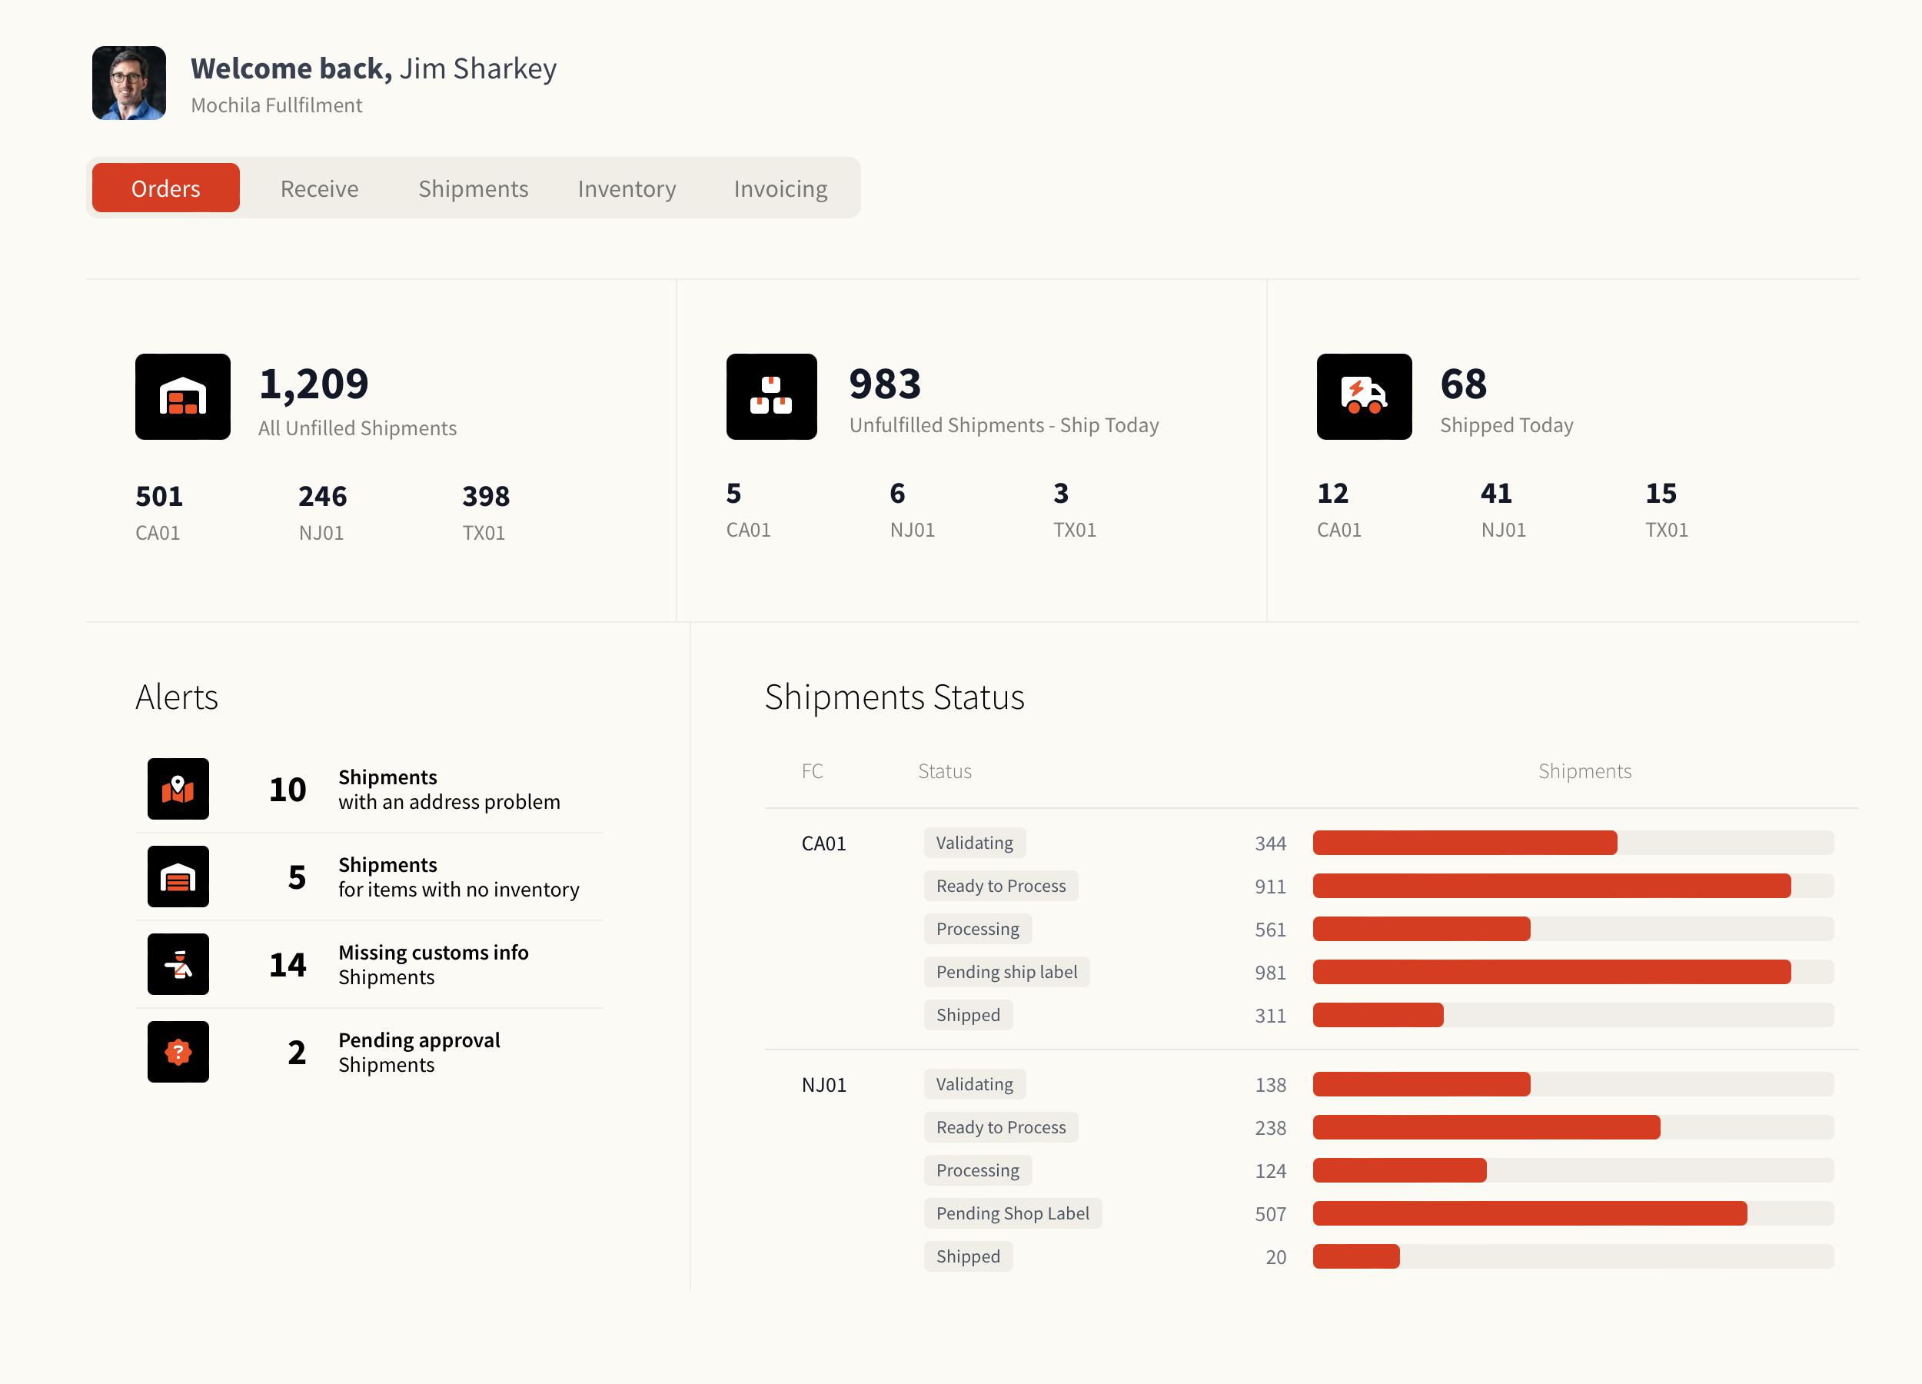Click 501 CA01 unfilled shipments count
The height and width of the screenshot is (1384, 1922).
click(158, 496)
